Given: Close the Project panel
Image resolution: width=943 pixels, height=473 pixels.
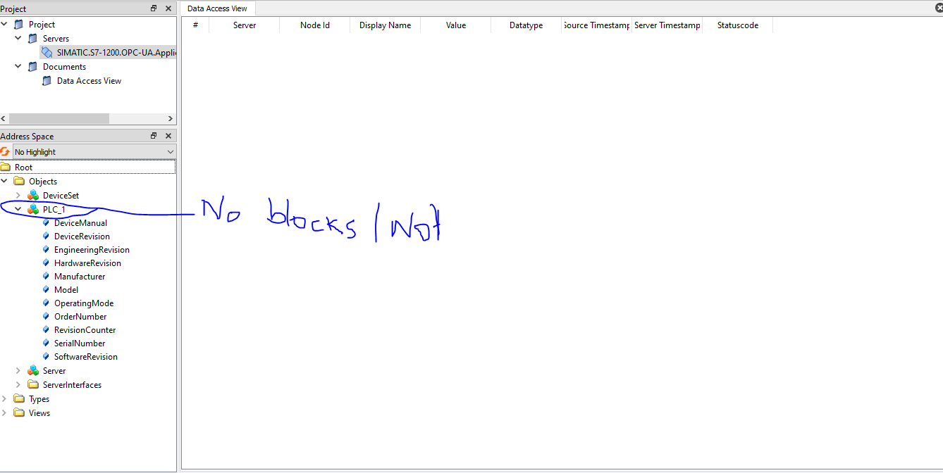Looking at the screenshot, I should pos(168,8).
